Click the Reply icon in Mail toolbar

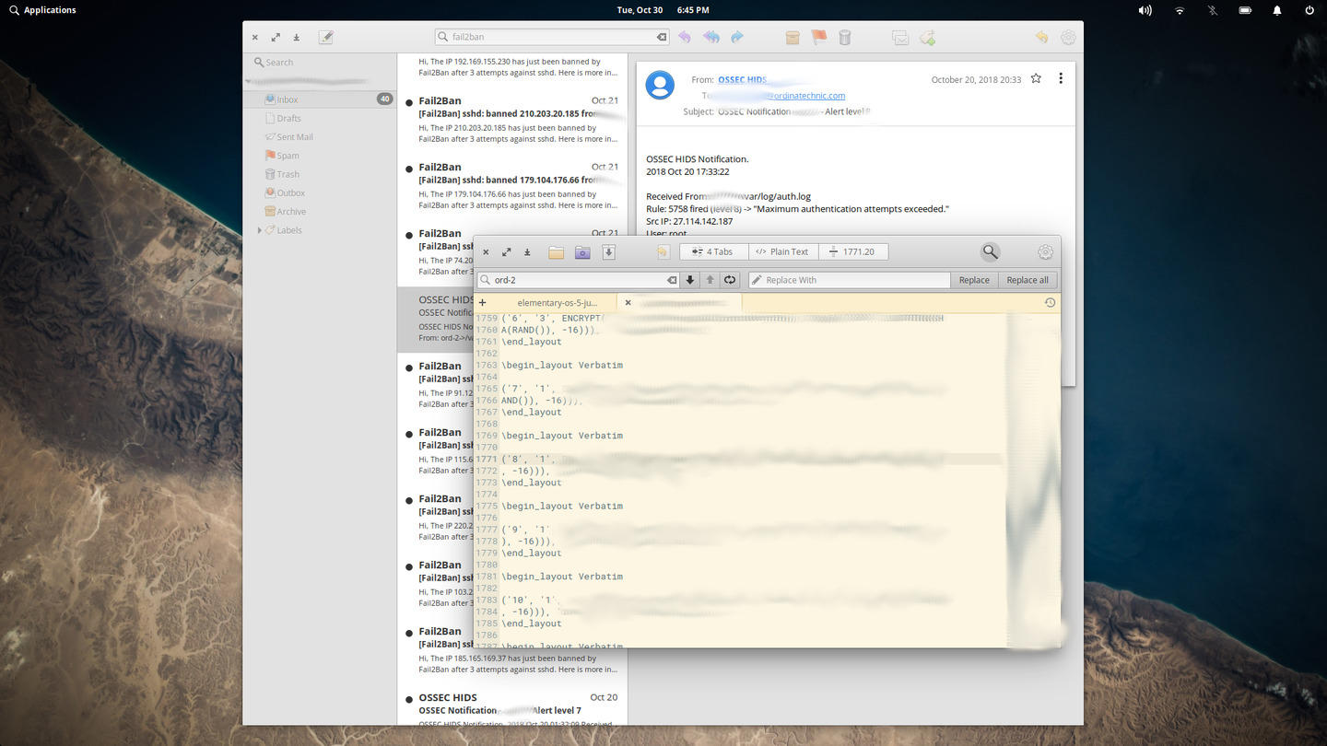click(684, 37)
